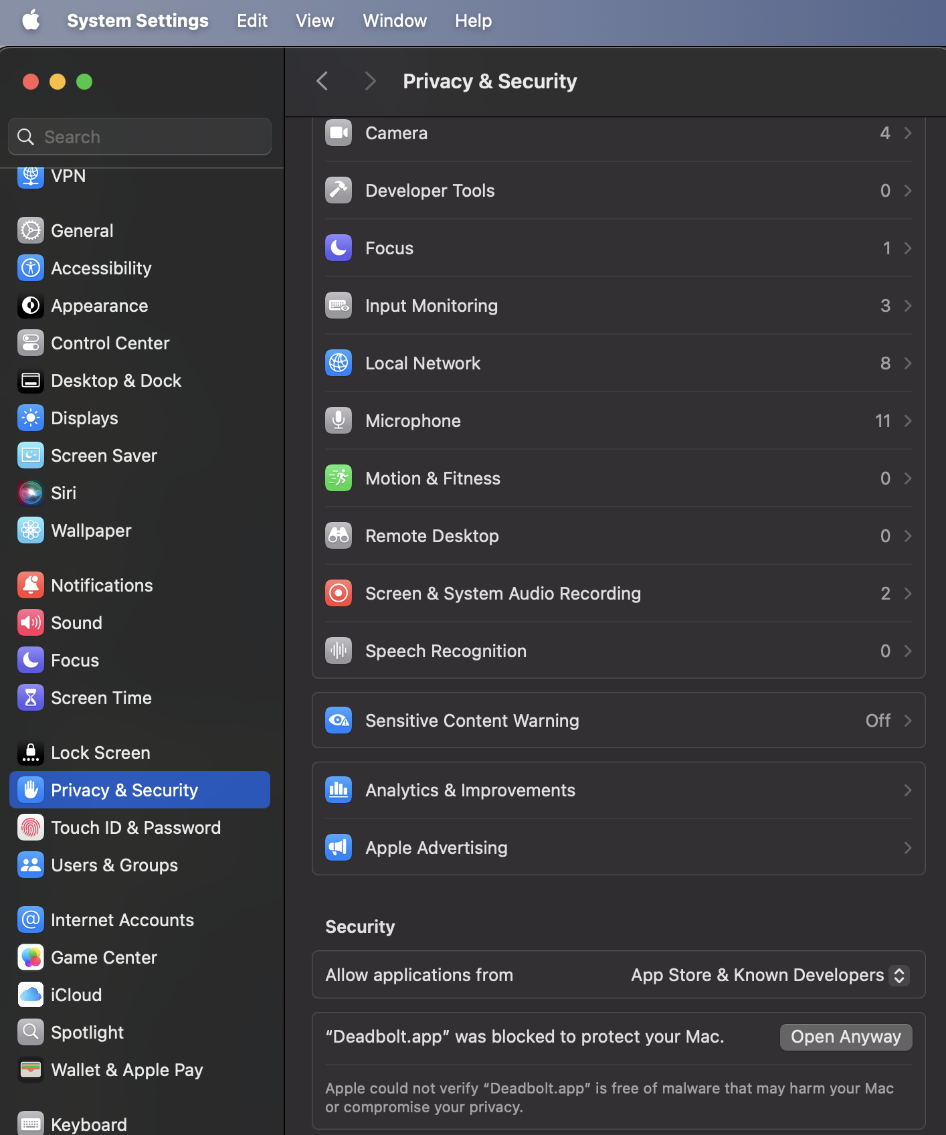Expand Analytics & Improvements chevron
The image size is (946, 1135).
point(908,790)
